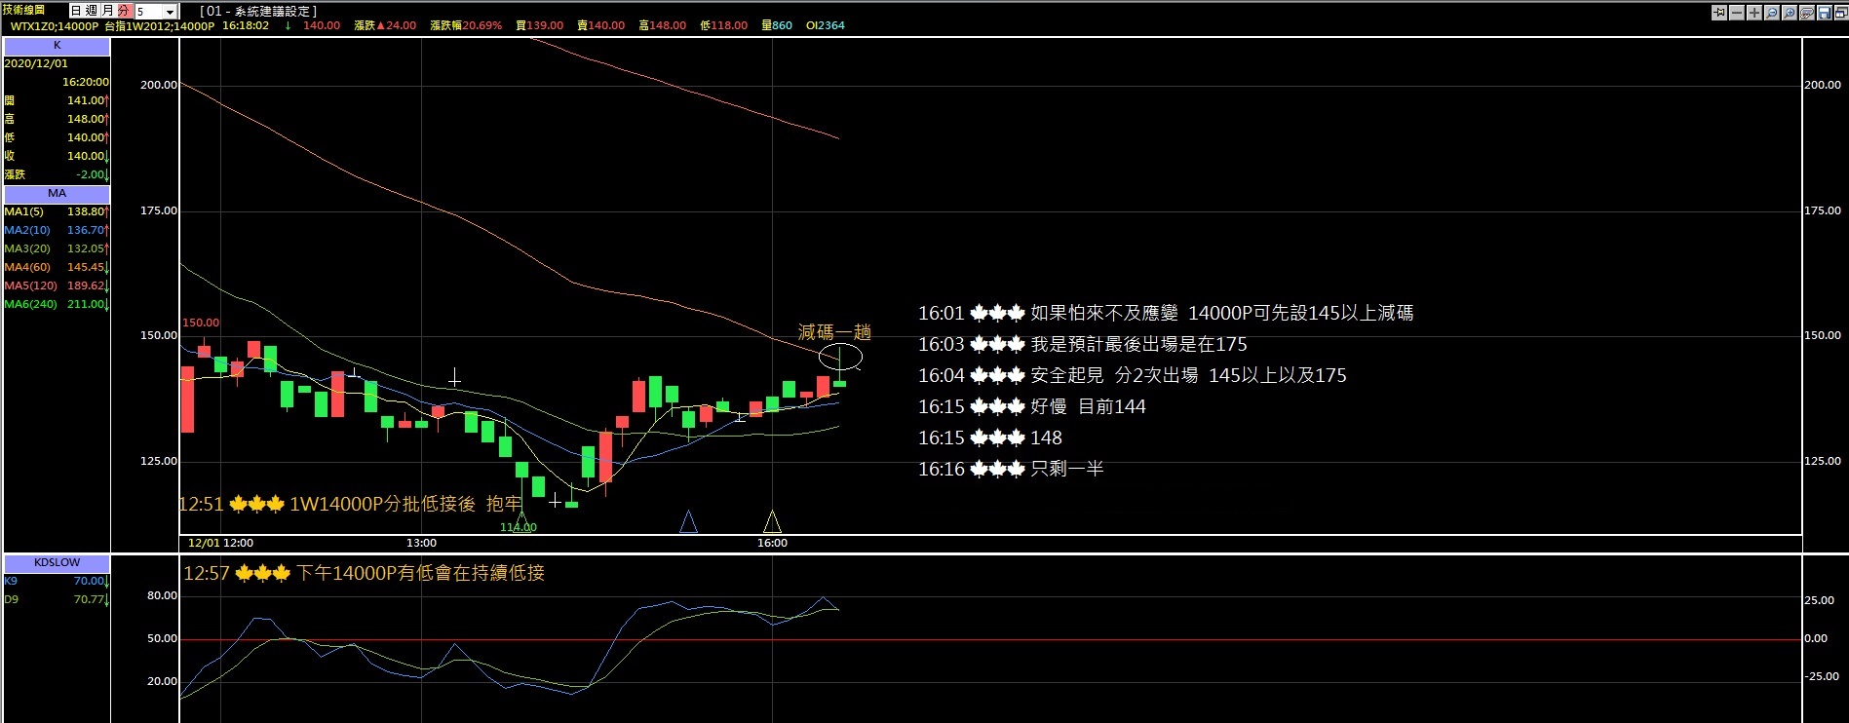Click the symbol WTX1Z0;14000P text
Screen dimensions: 1849x723
pyautogui.click(x=55, y=26)
